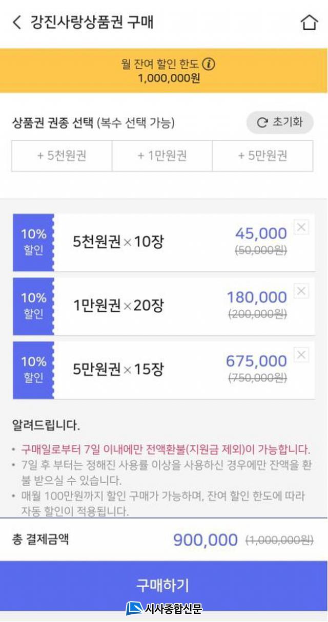Add a 5만원권 voucher
The image size is (328, 622).
point(262,156)
